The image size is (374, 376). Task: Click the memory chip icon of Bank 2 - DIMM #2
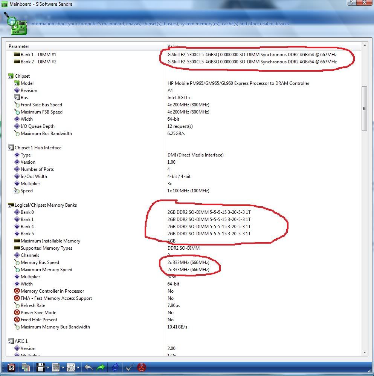tap(17, 61)
